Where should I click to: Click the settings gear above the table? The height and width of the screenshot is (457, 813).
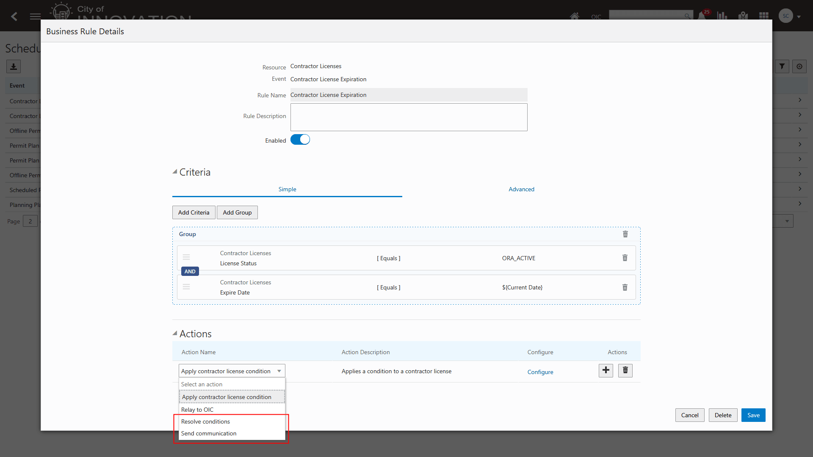[x=799, y=66]
